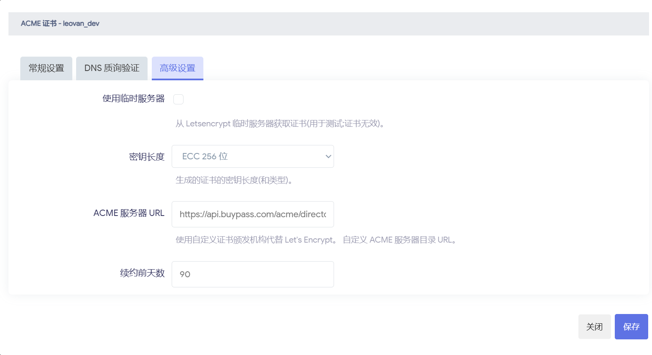Viewport: 652px width, 355px height.
Task: Click the chevron on the key size combo box
Action: point(328,156)
